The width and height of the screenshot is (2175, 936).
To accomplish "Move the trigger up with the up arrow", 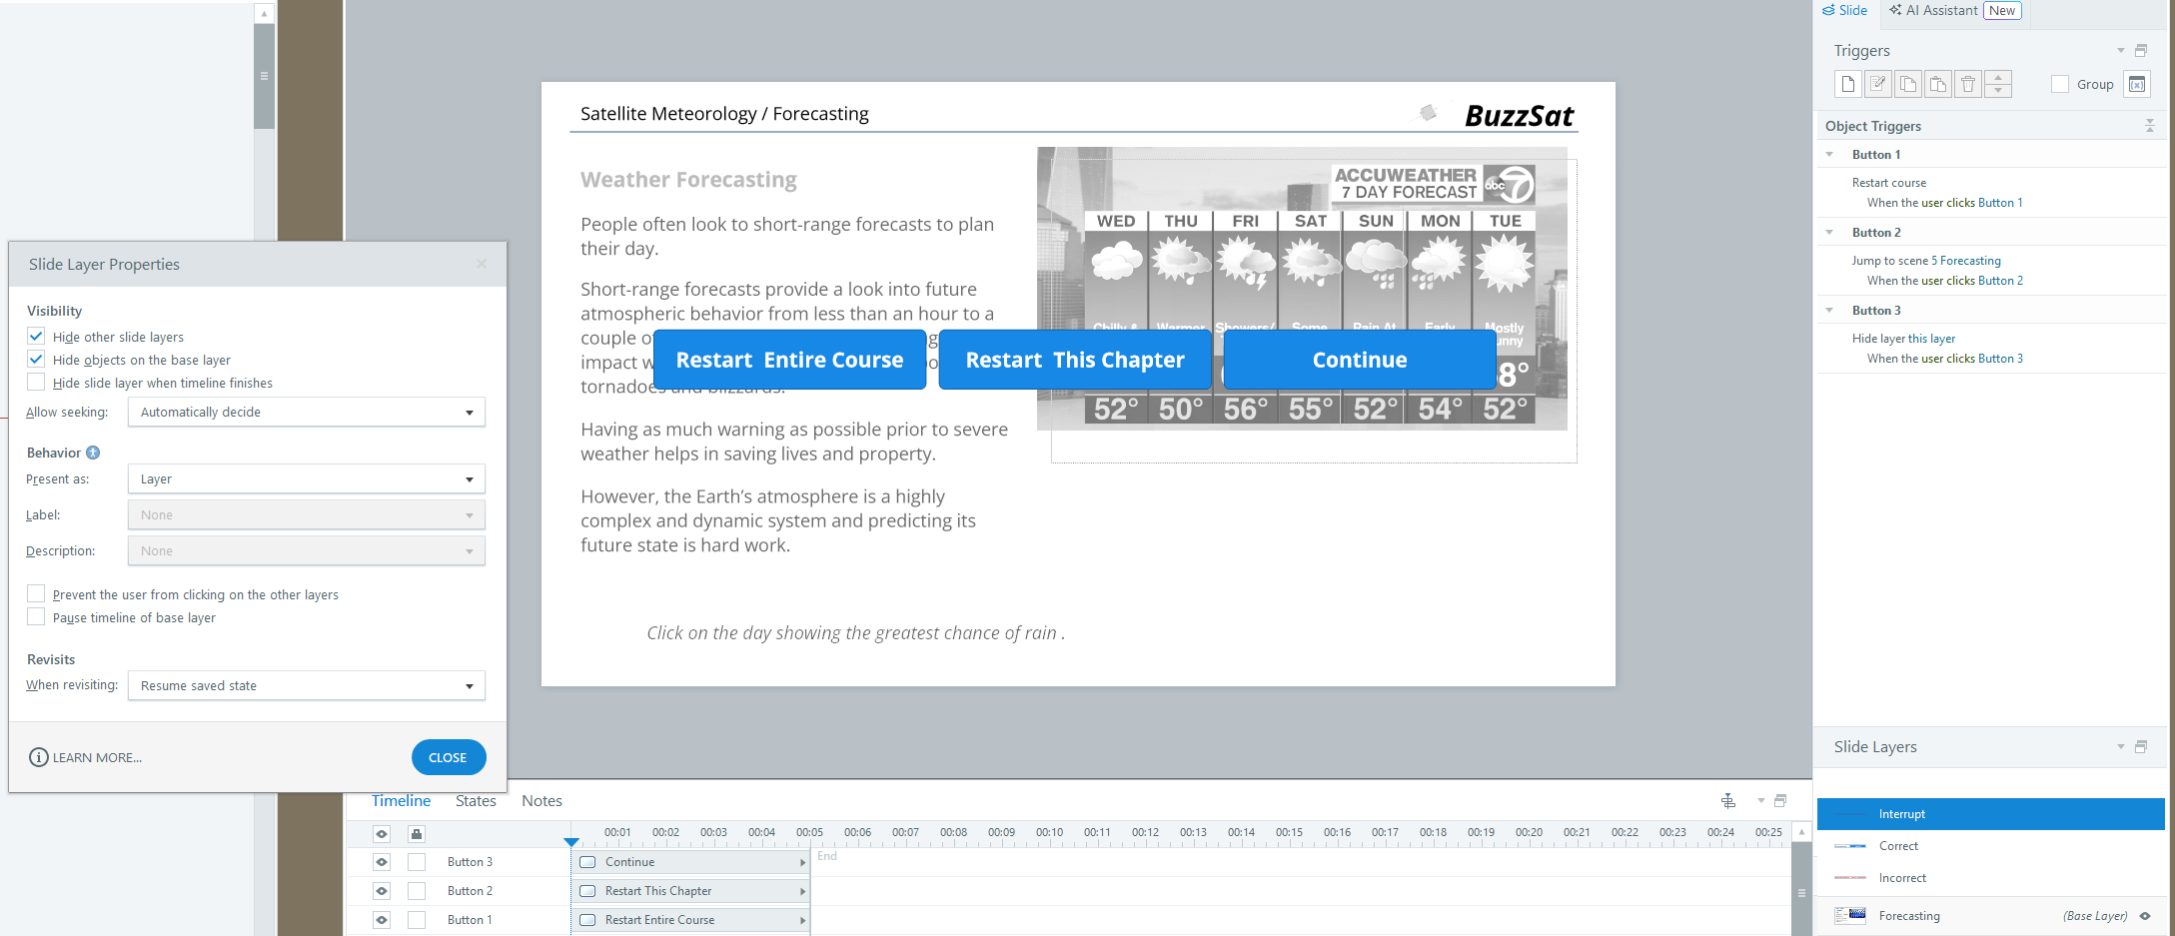I will click(1998, 78).
